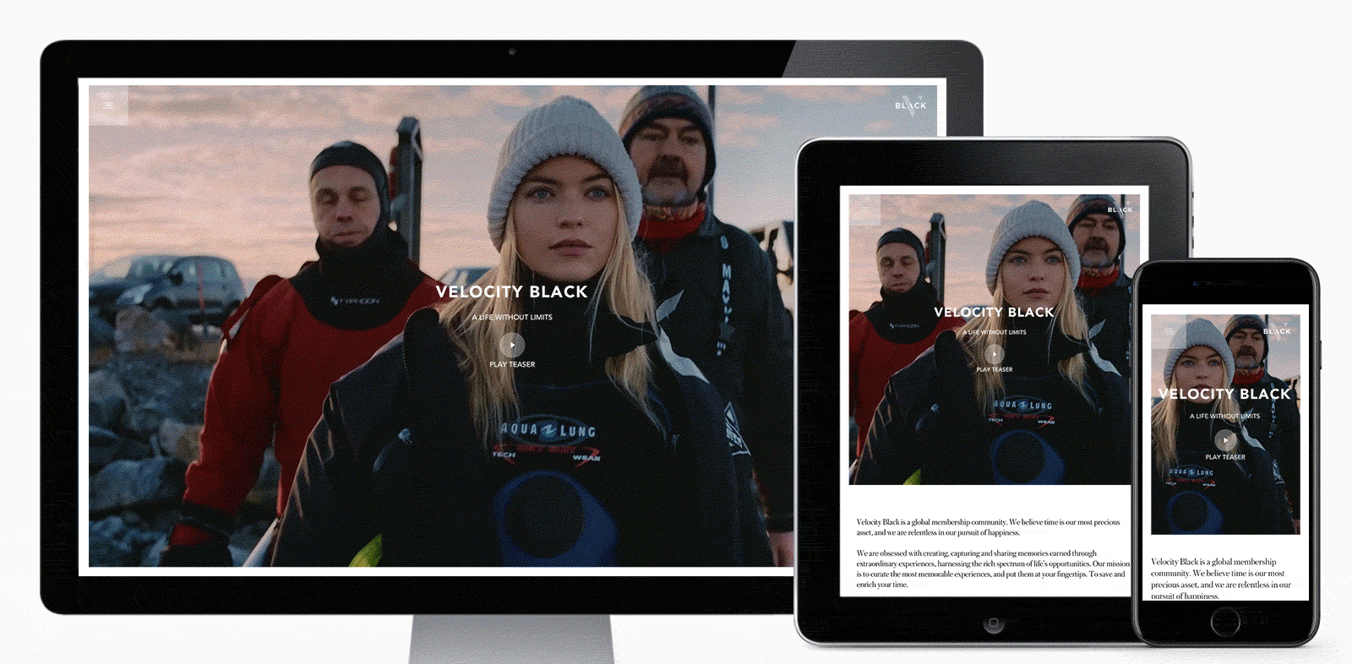Image resolution: width=1352 pixels, height=664 pixels.
Task: Click the BLACK logo on the desktop monitor
Action: click(910, 106)
